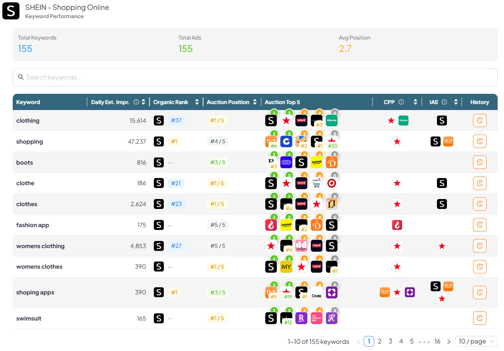This screenshot has height=351, width=504.
Task: Go to page 3
Action: tap(391, 341)
